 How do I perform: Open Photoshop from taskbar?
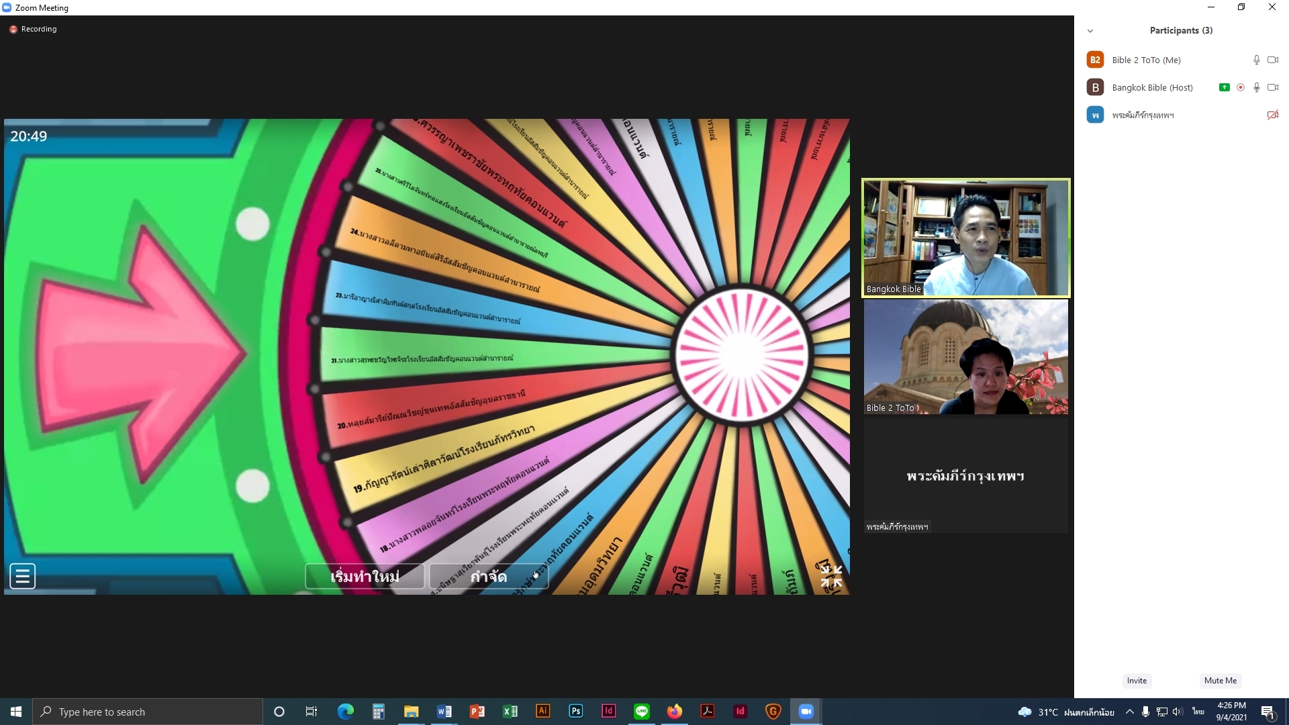(575, 711)
